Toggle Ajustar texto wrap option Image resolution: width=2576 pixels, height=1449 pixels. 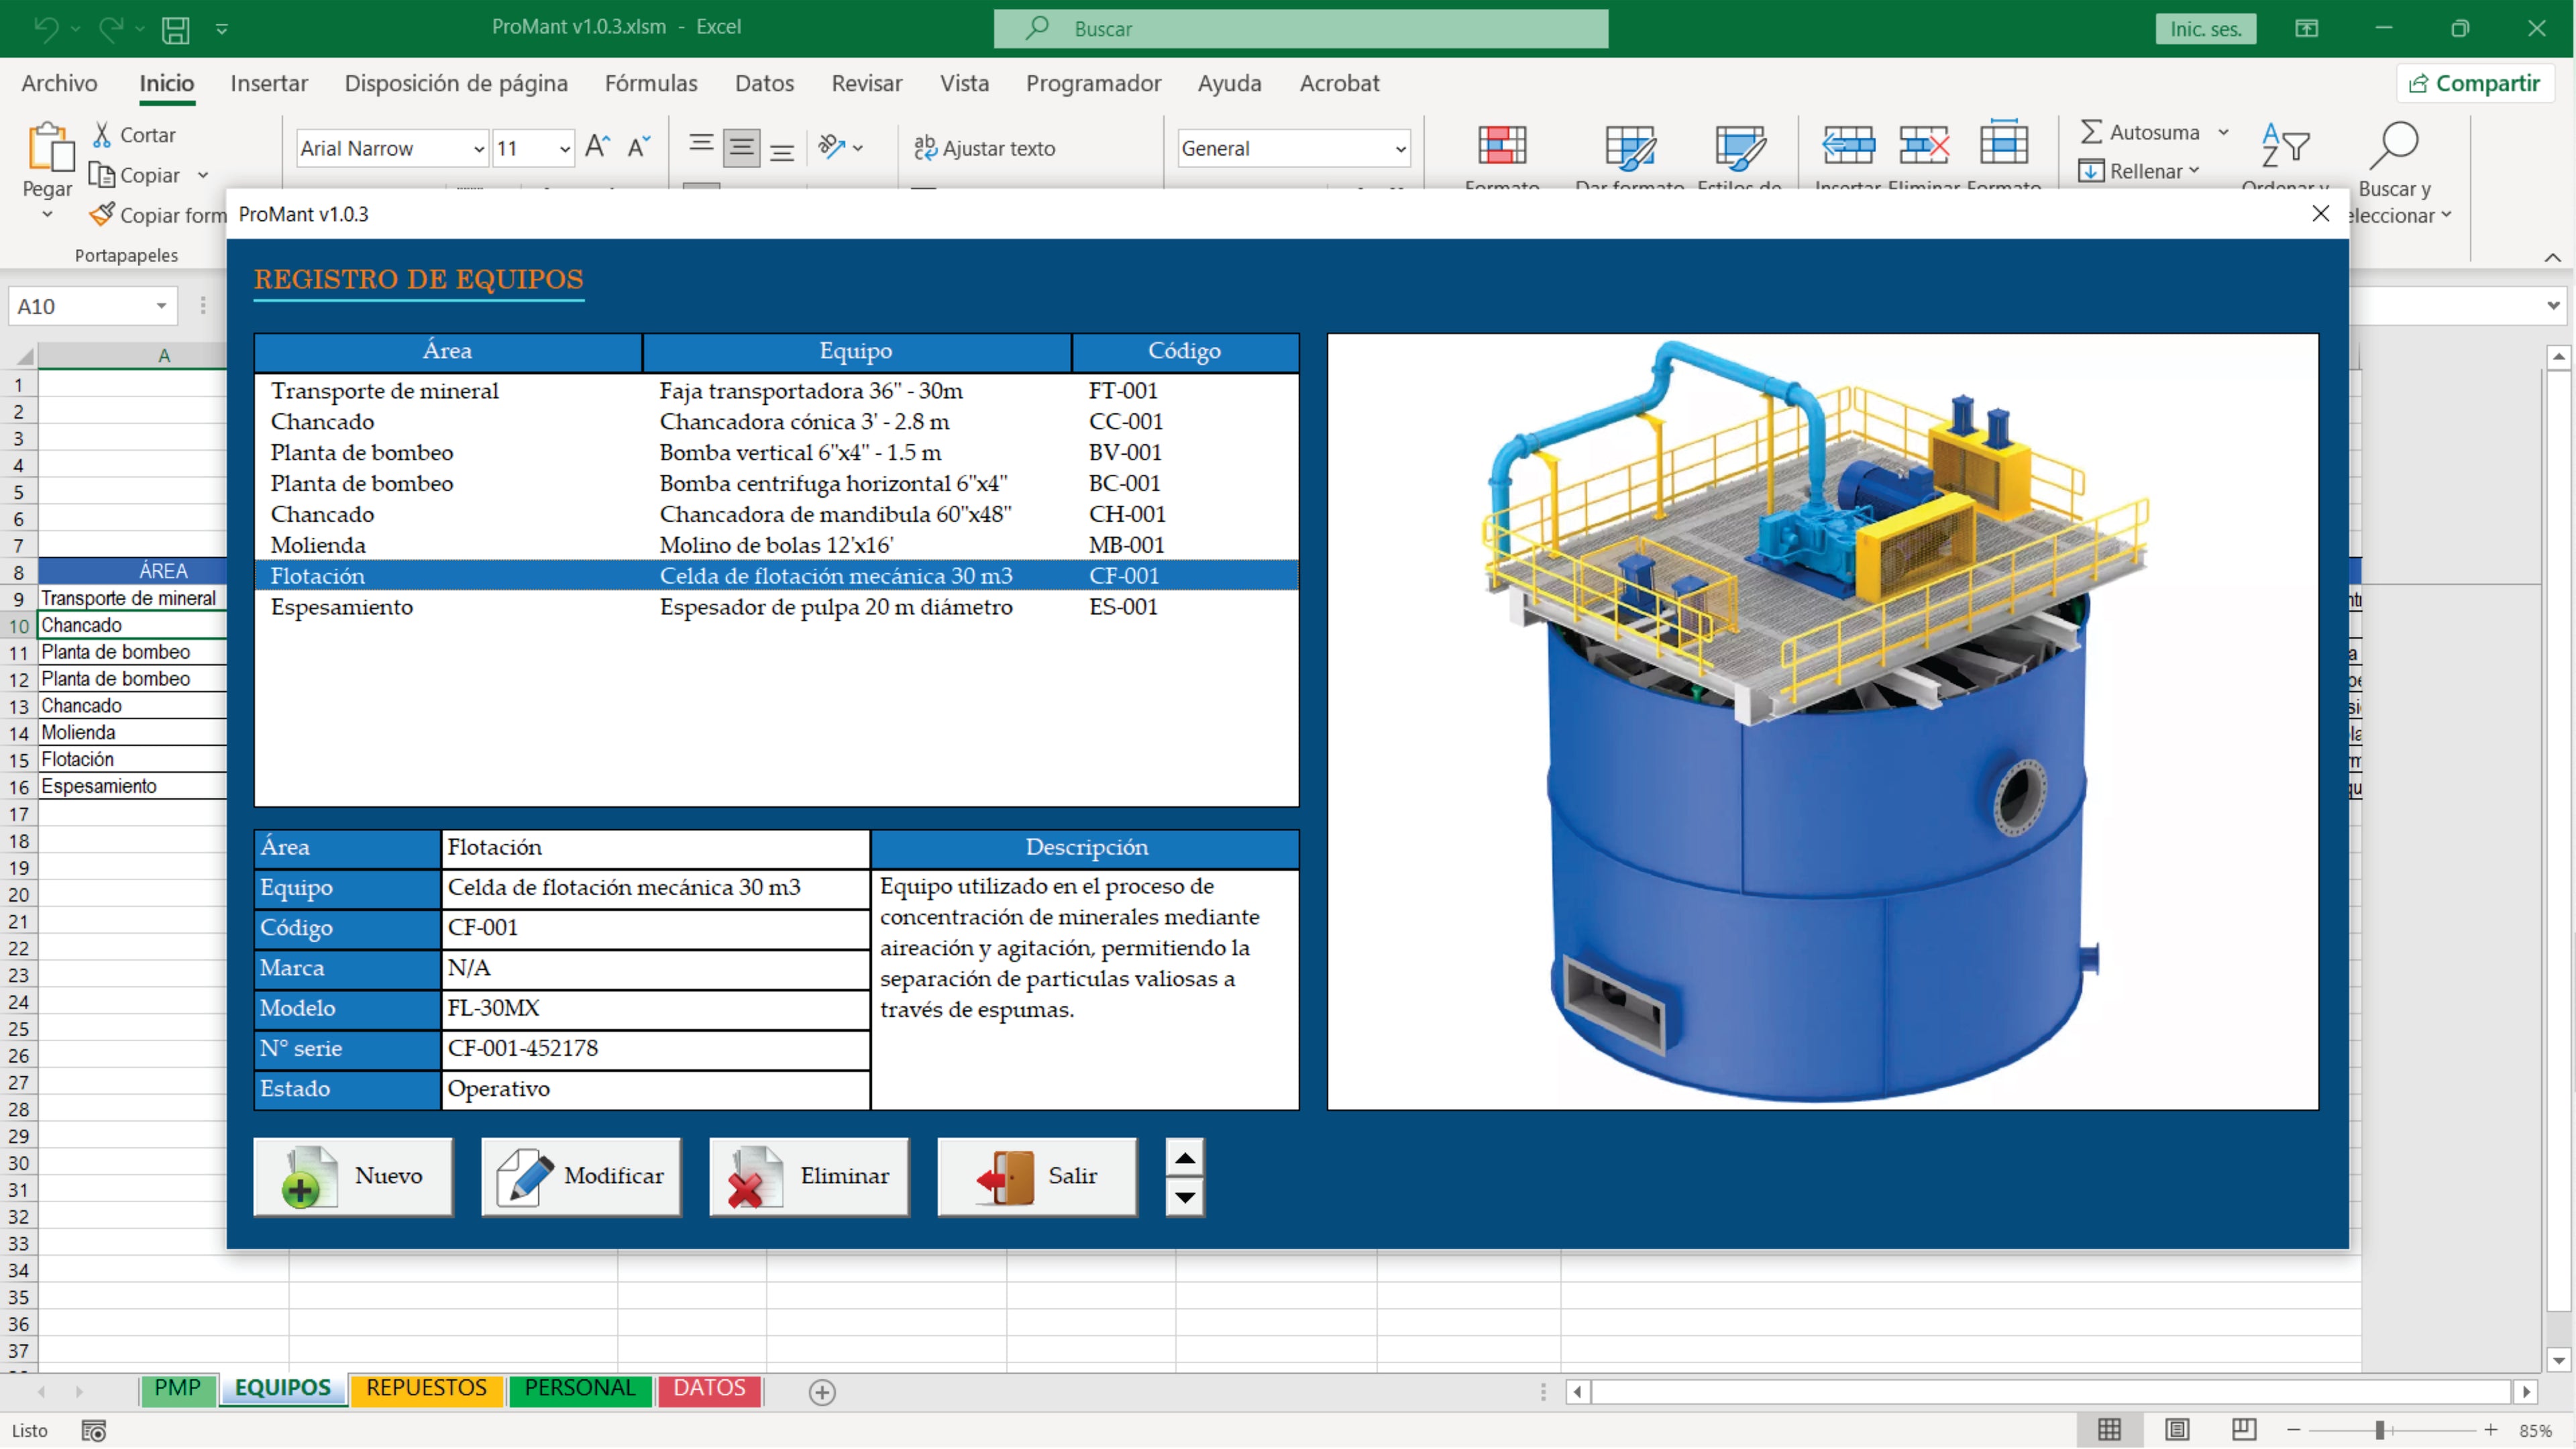coord(984,148)
